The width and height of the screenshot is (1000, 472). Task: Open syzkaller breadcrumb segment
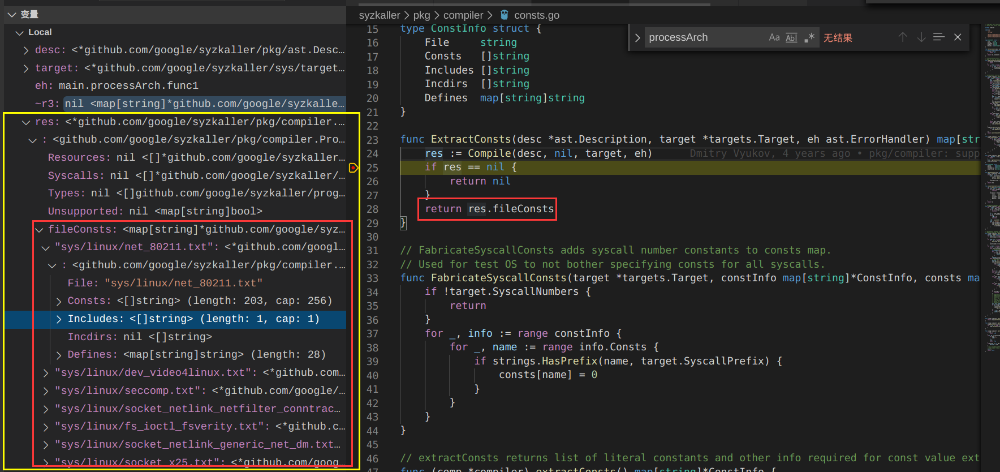pyautogui.click(x=379, y=15)
